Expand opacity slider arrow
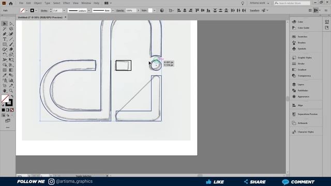 138,10
